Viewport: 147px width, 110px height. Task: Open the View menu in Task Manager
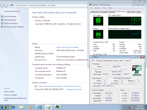[x=104, y=8]
